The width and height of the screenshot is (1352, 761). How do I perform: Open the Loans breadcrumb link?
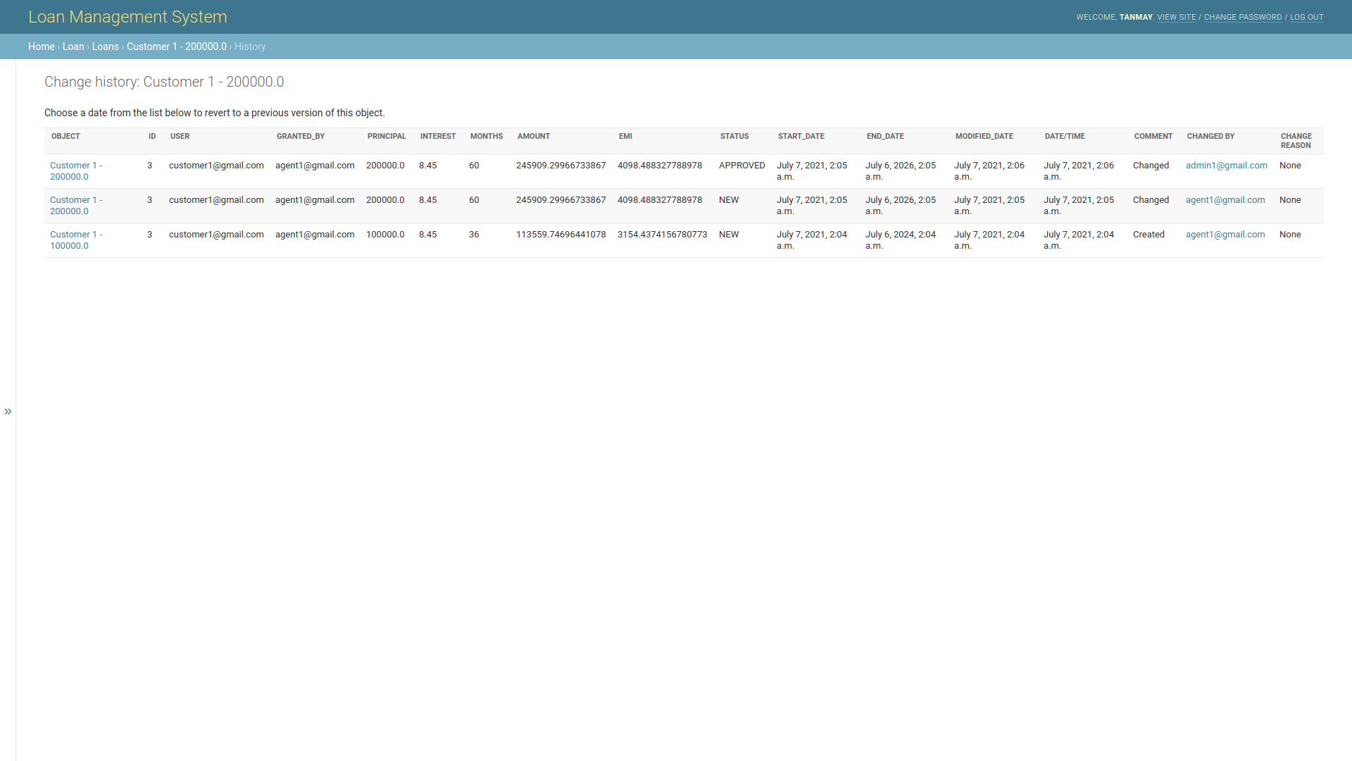point(105,47)
